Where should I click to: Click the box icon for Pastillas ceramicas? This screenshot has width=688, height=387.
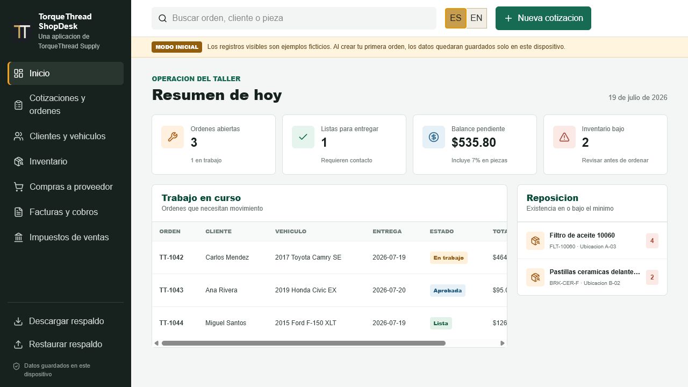click(535, 277)
